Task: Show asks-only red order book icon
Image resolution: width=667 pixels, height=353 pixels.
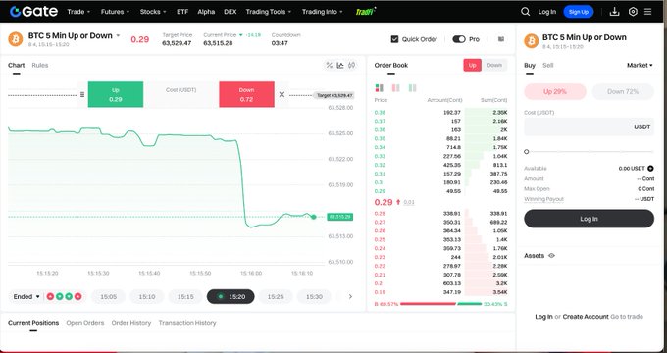Action: [395, 88]
